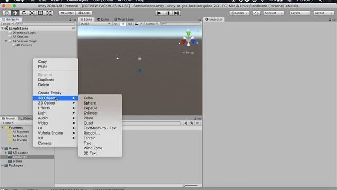
Task: Click Project search by label icon
Action: pos(192,123)
